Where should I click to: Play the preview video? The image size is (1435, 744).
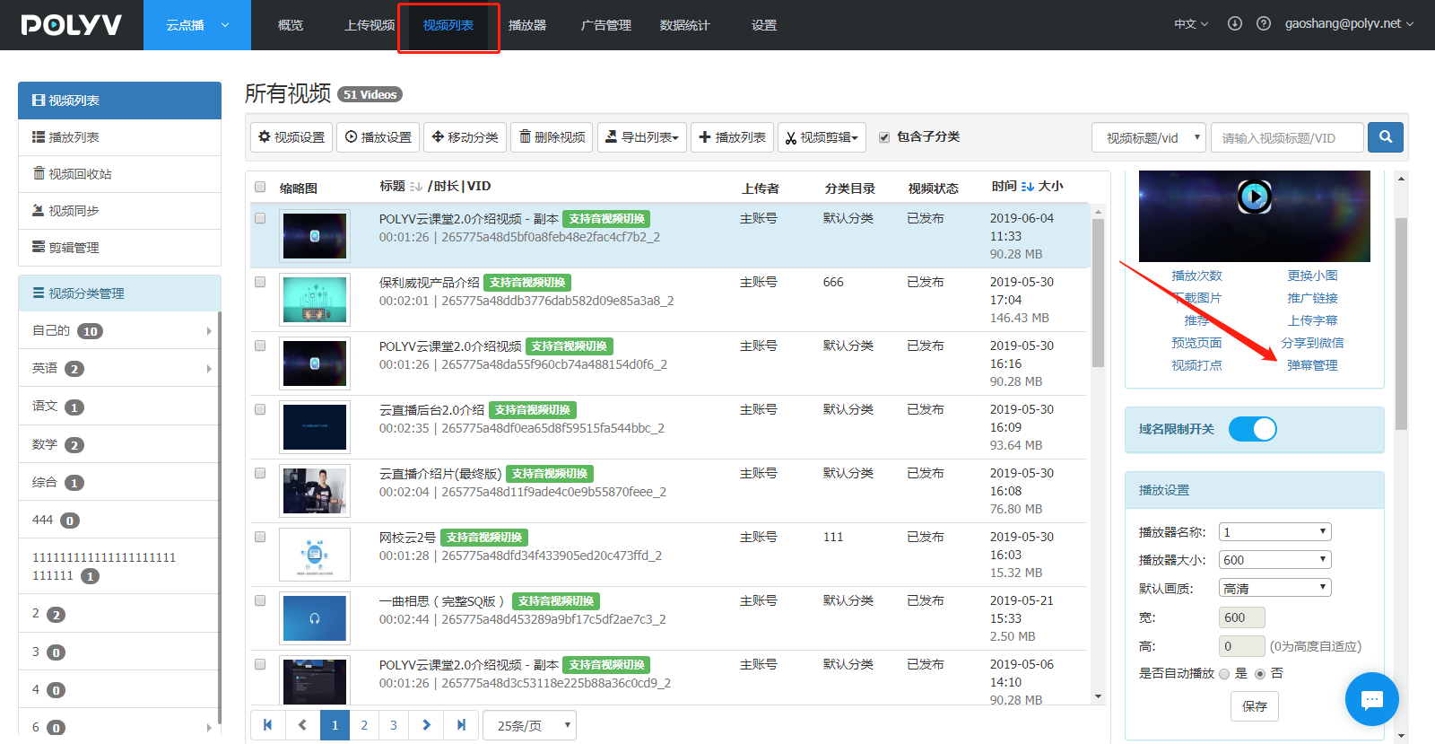point(1255,197)
